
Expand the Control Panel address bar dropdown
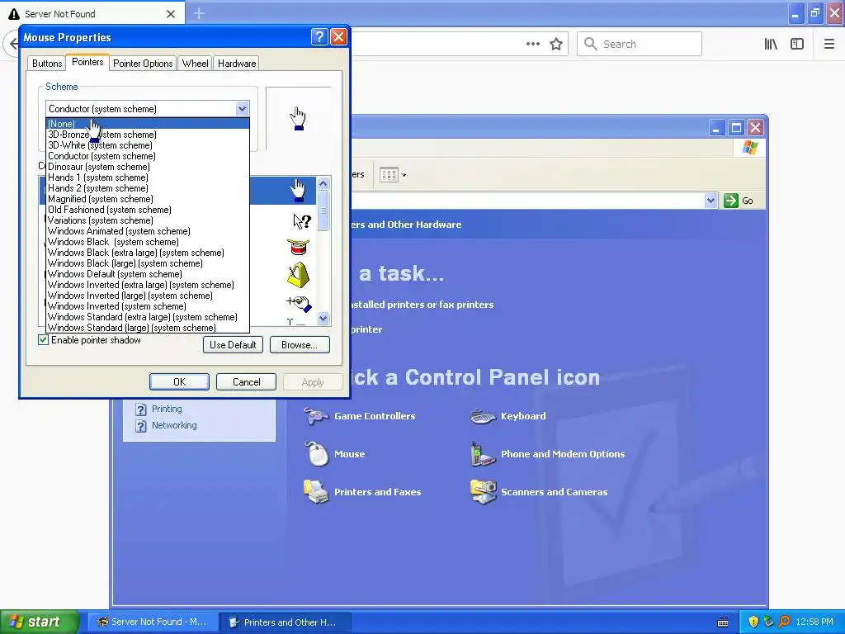tap(710, 201)
